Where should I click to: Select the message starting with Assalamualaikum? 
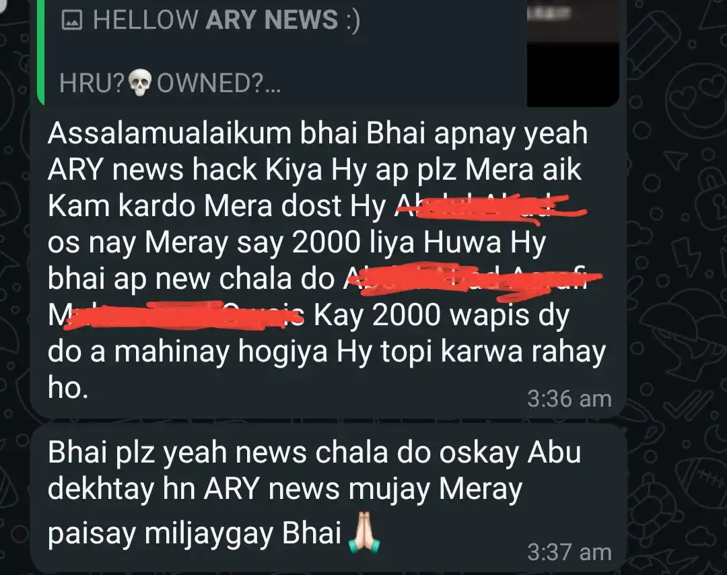click(x=328, y=261)
